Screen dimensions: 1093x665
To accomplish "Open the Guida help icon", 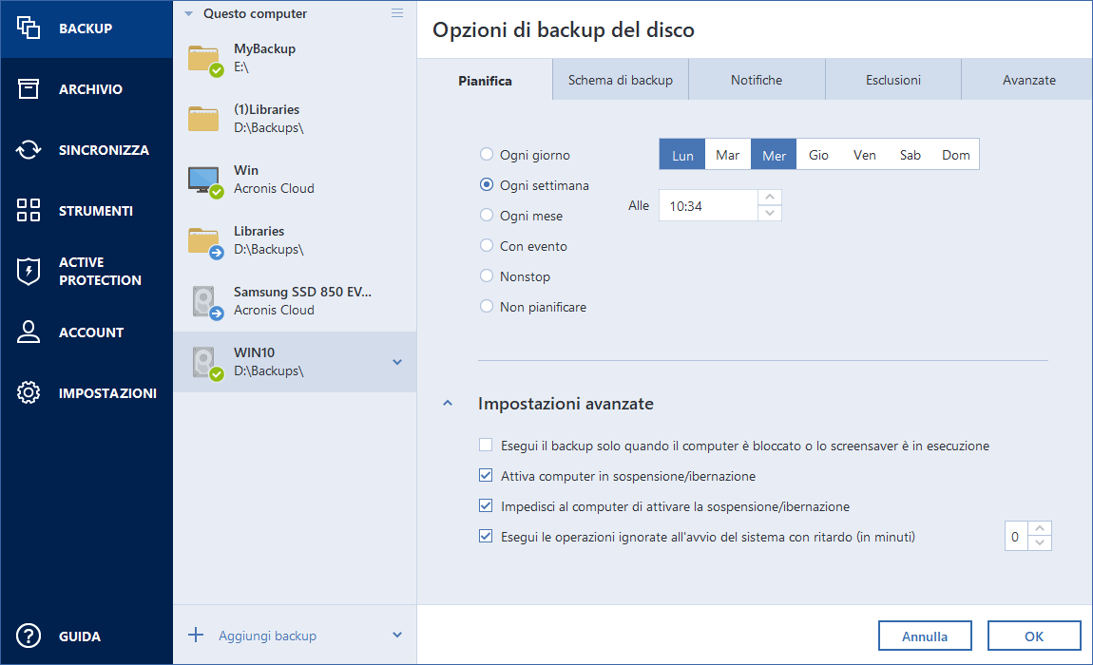I will point(29,636).
